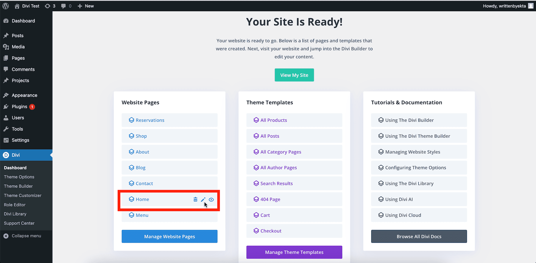Click the Settings sliders icon
The image size is (536, 263).
[x=6, y=140]
